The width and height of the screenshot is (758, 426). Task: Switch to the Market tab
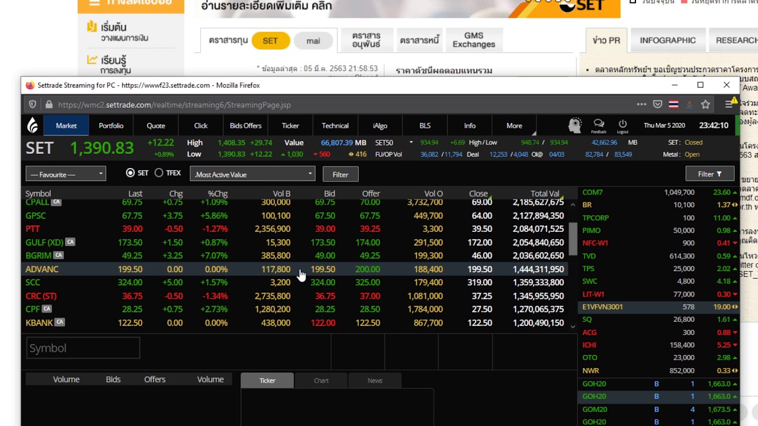tap(66, 125)
